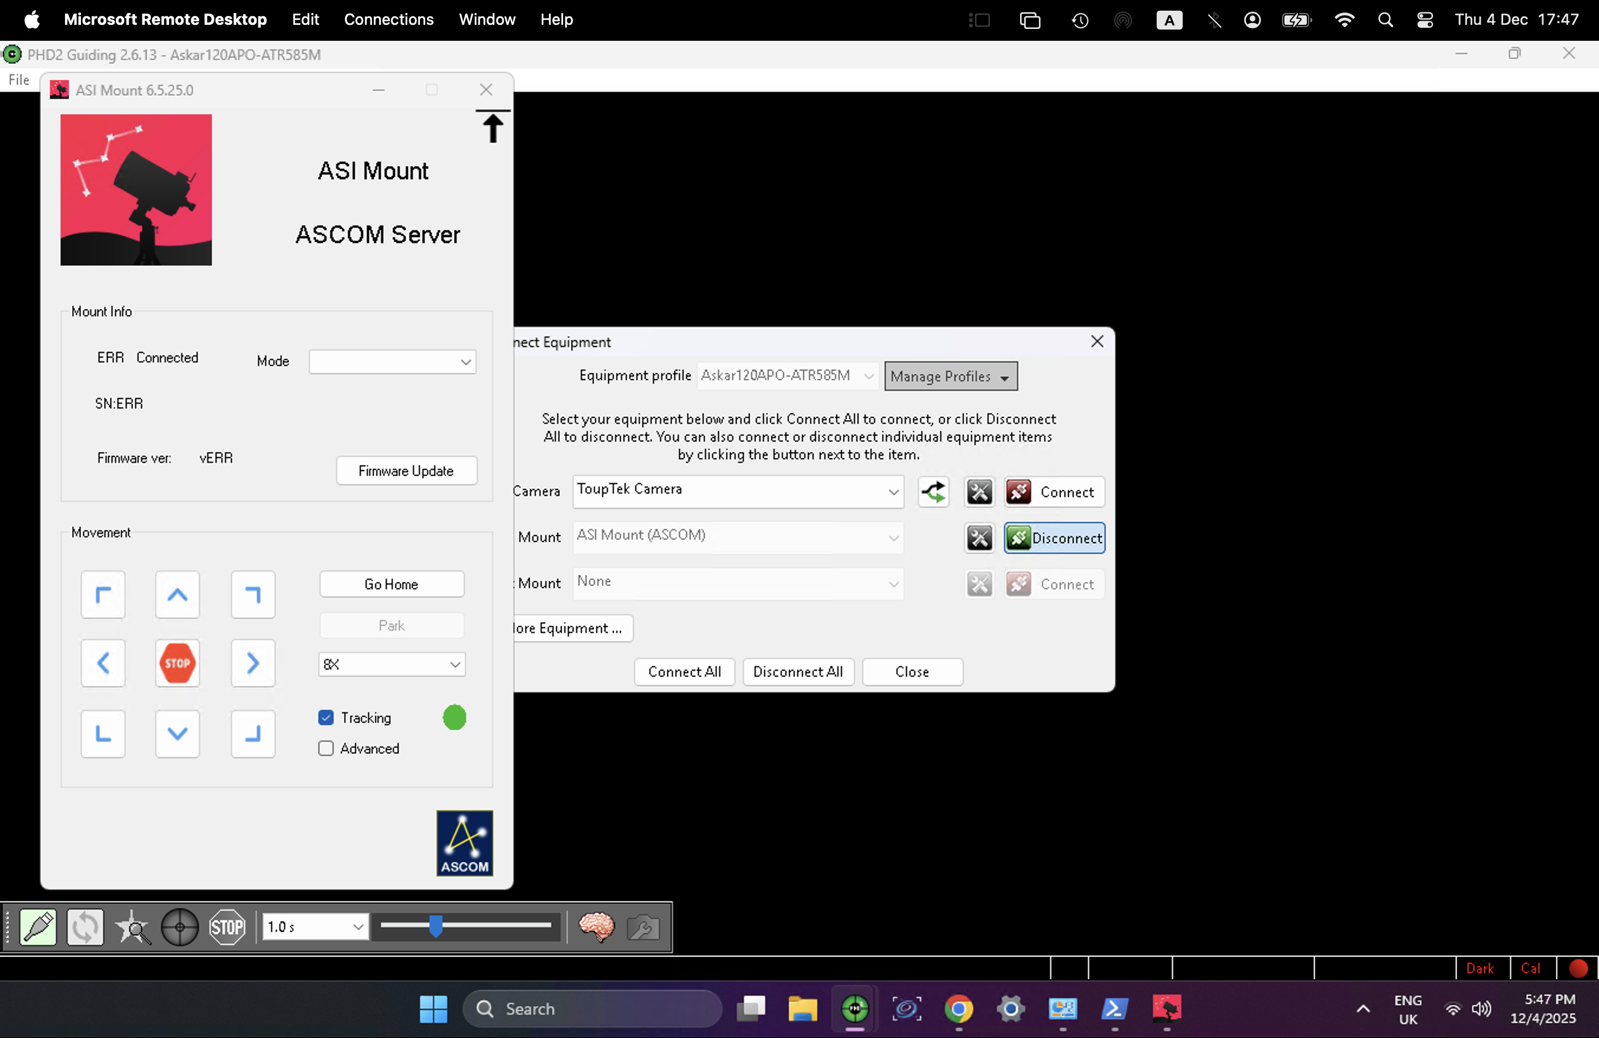
Task: Disable the Tracking checkbox
Action: [x=326, y=718]
